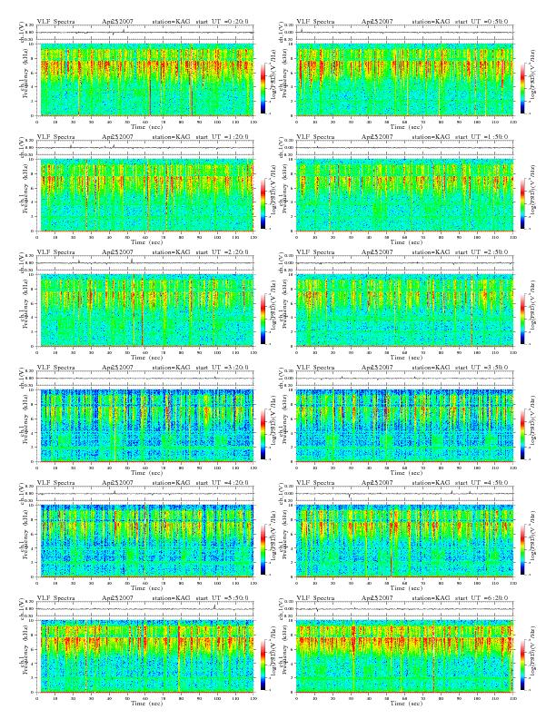Screen dimensions: 556x719
Task: Click the spectrogram starting UT 3:50:0
Action: [x=404, y=426]
